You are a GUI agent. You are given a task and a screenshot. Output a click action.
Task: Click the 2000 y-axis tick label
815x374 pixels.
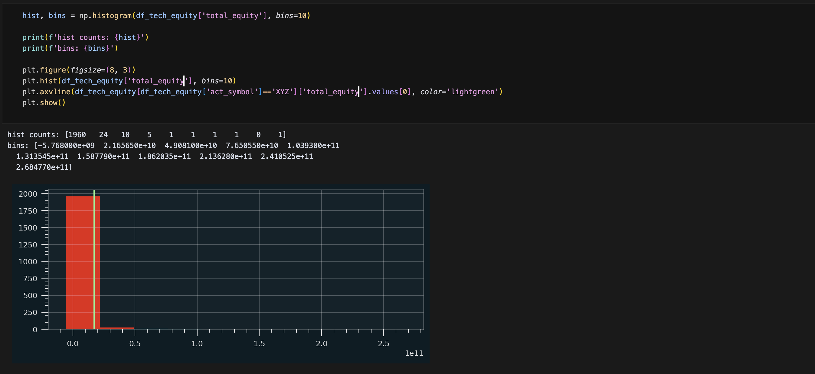[x=28, y=194]
